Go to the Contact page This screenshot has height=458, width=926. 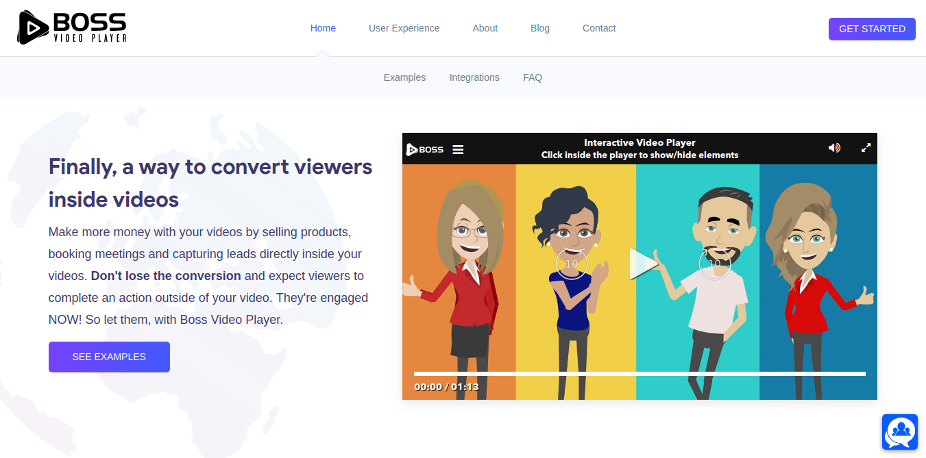598,28
